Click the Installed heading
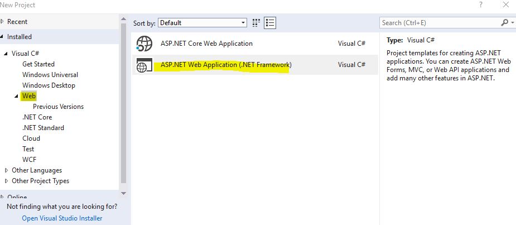 [20, 37]
